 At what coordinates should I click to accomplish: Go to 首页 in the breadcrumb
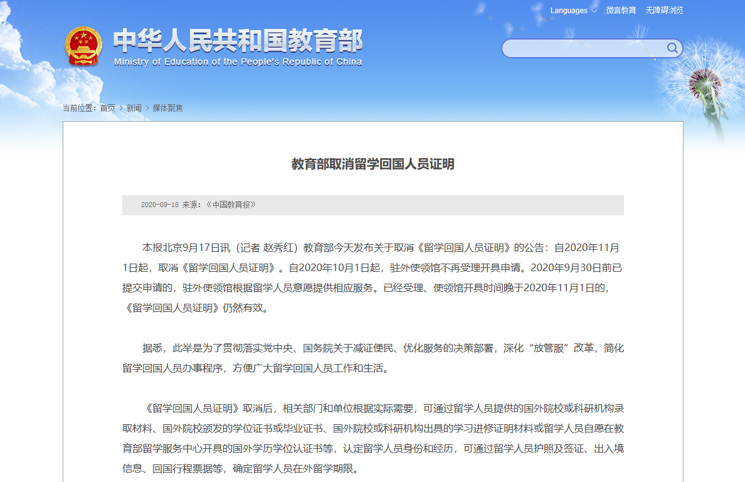(107, 108)
